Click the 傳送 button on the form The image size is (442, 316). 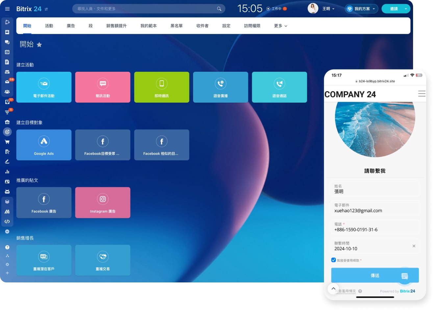pos(375,275)
